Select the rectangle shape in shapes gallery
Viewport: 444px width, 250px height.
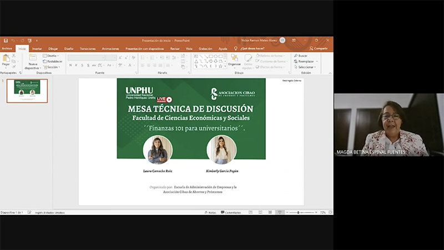tap(211, 57)
